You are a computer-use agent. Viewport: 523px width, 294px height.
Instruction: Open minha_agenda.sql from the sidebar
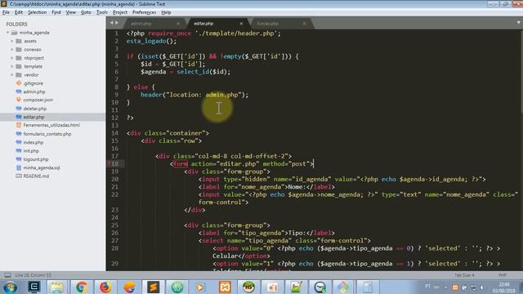pos(42,167)
